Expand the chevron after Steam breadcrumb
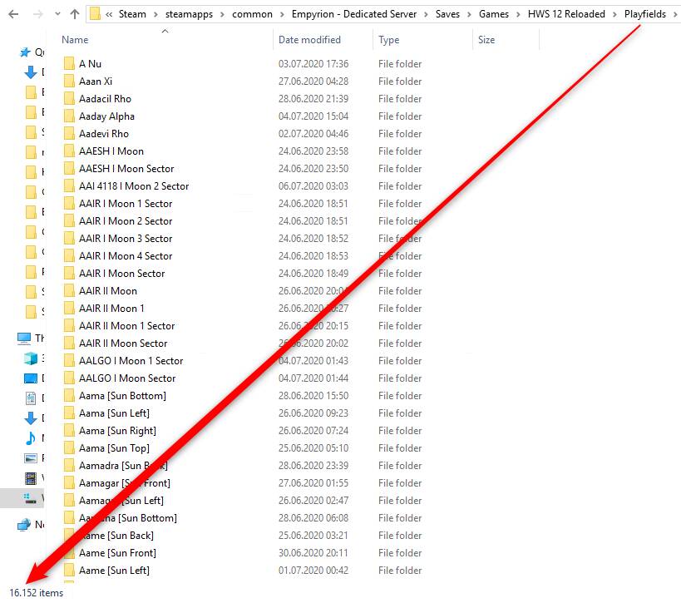Viewport: 681px width, 603px height. click(x=155, y=15)
